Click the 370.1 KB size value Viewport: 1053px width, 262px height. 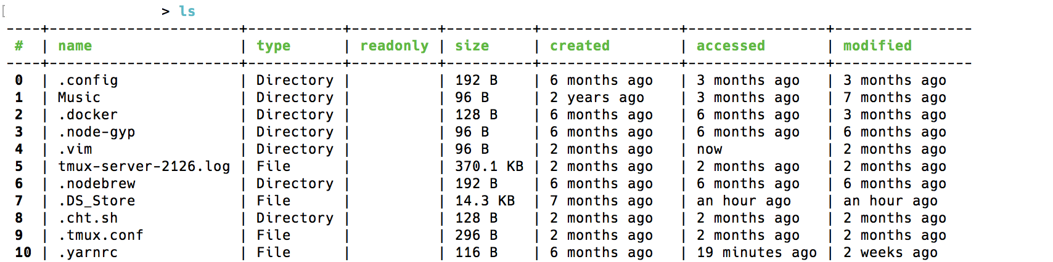click(x=489, y=166)
